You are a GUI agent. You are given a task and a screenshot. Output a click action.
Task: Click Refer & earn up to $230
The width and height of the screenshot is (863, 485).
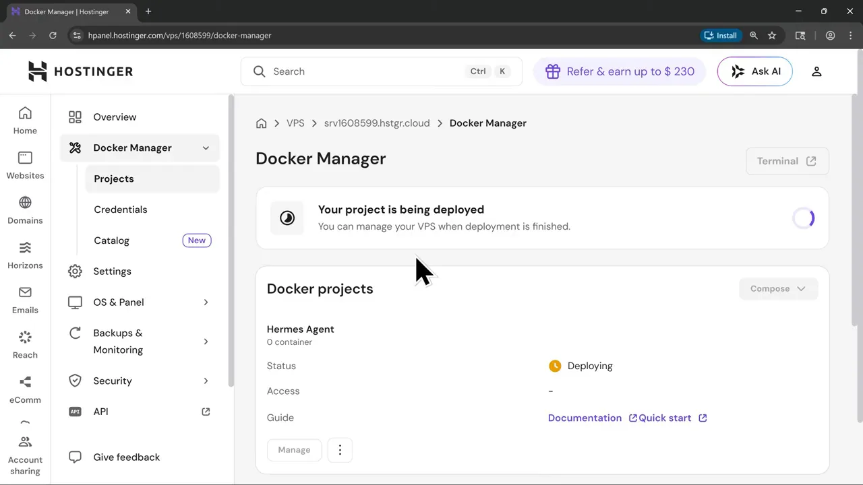click(x=620, y=71)
